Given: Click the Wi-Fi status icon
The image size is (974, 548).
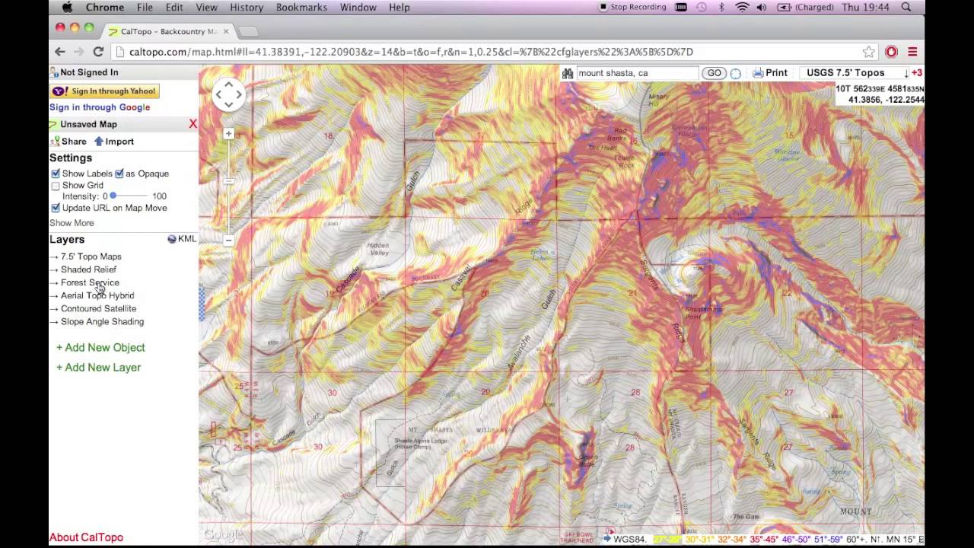Looking at the screenshot, I should point(742,7).
